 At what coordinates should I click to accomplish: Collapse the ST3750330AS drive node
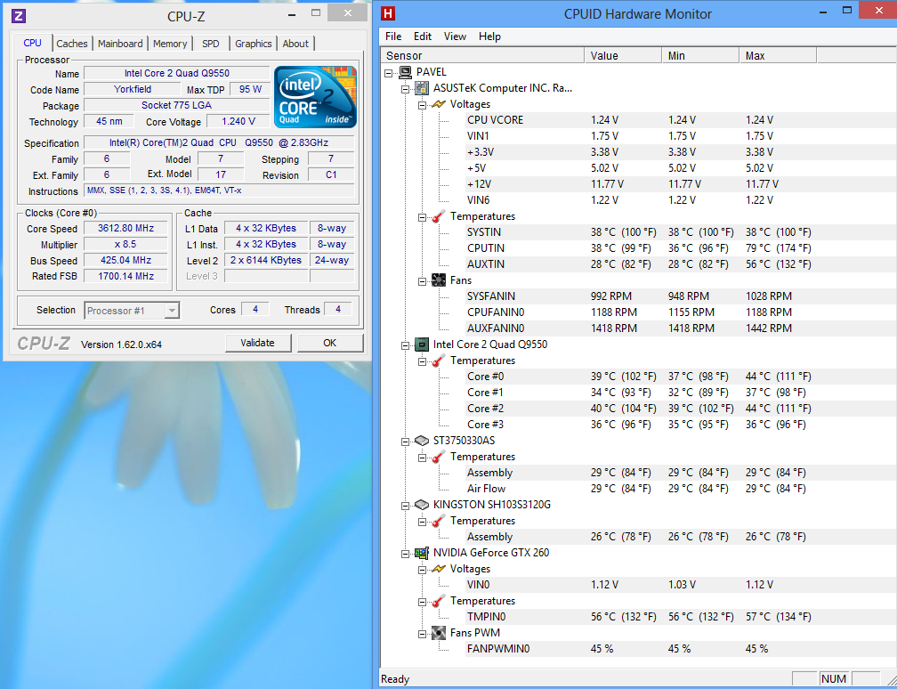(x=405, y=442)
